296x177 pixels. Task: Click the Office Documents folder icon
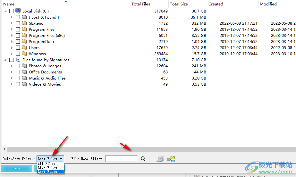click(24, 72)
